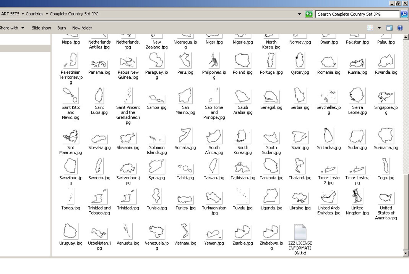Open the address bar history dropdown
Image resolution: width=409 pixels, height=274 pixels.
click(x=299, y=14)
